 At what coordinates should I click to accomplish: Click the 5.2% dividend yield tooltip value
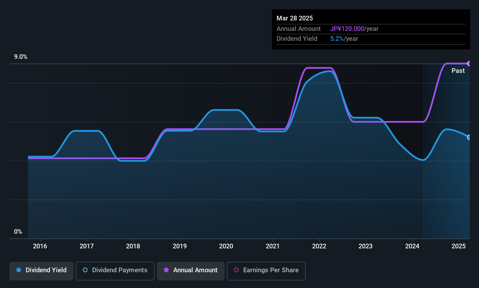coord(337,39)
